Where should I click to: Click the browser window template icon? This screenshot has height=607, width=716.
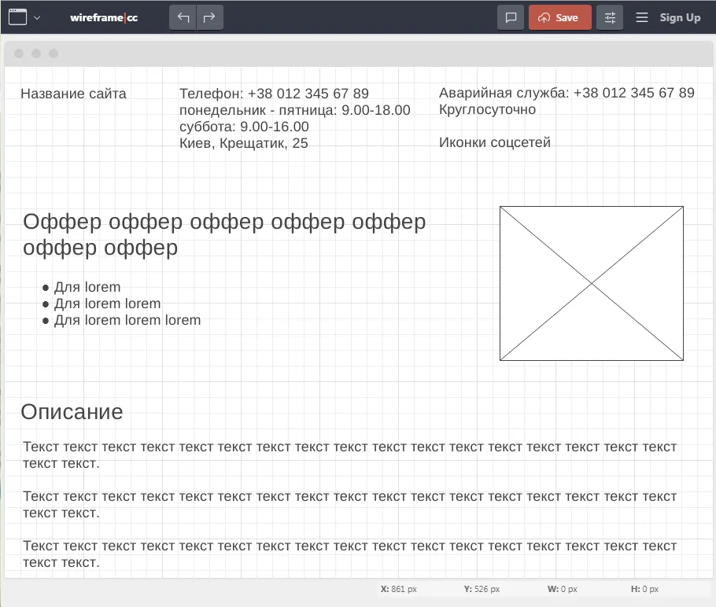click(x=17, y=17)
